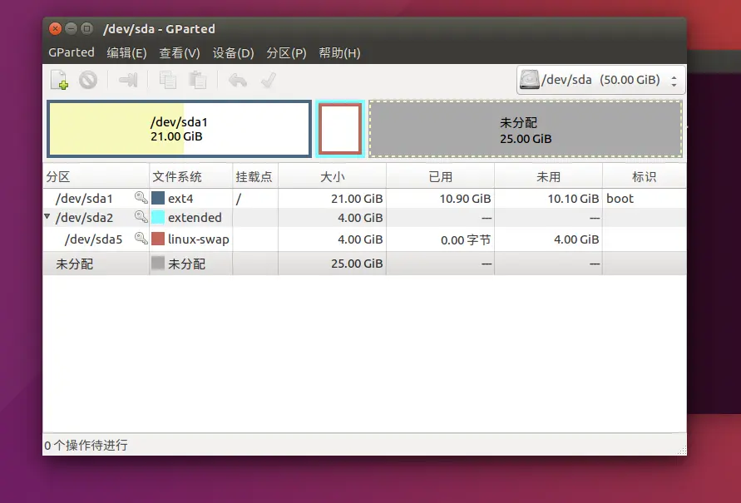Collapse the /dev/sda2 extended partition tree

point(47,216)
